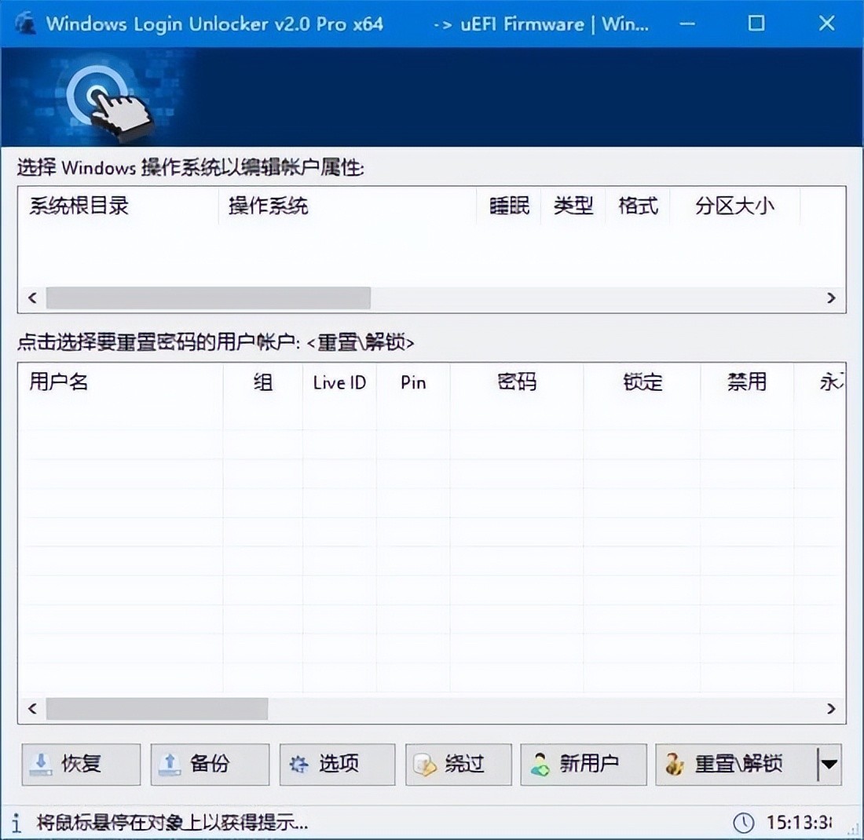Click the 绕过 (Bypass) button
Screen dimensions: 864x840
pyautogui.click(x=459, y=764)
